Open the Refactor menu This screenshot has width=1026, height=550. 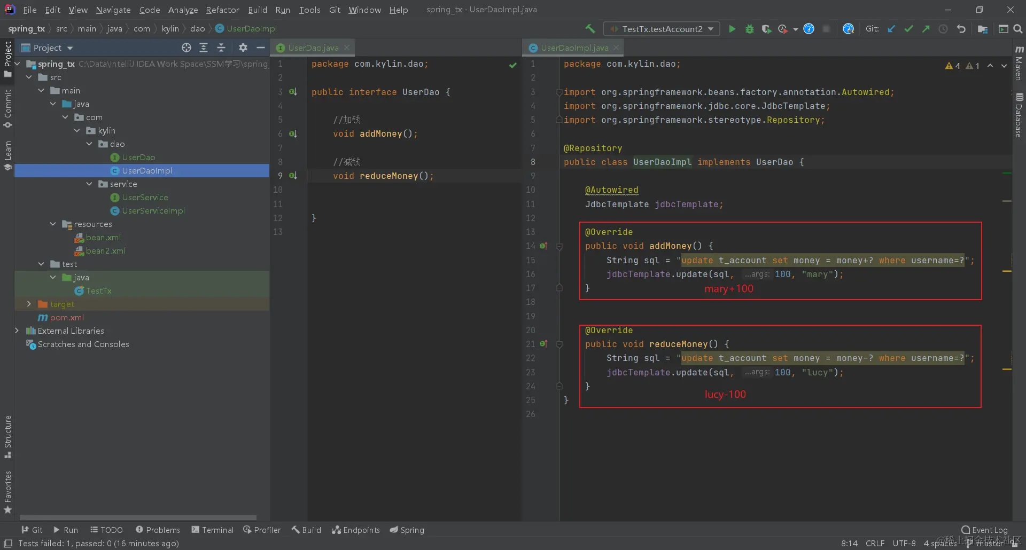tap(222, 10)
